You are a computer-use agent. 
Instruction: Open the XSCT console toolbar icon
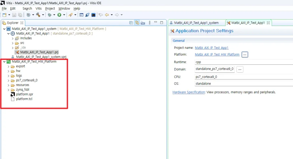point(81,15)
